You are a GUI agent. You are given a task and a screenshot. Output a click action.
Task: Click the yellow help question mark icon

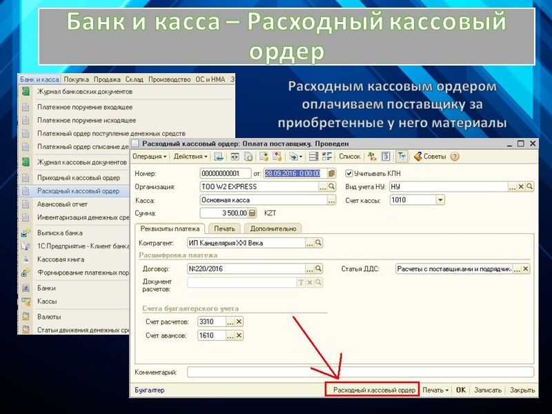coord(455,157)
